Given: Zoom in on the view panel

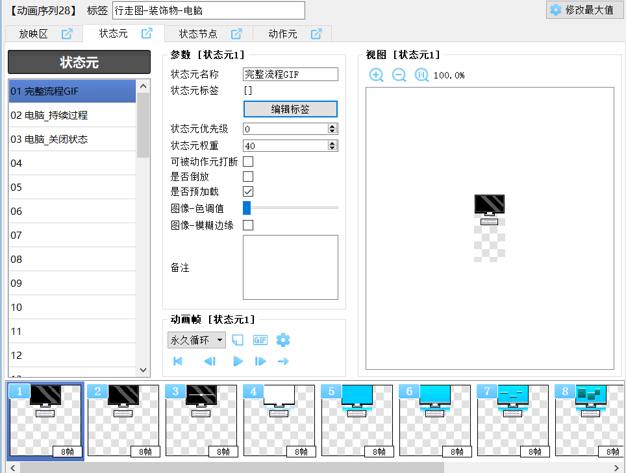Looking at the screenshot, I should (x=377, y=75).
